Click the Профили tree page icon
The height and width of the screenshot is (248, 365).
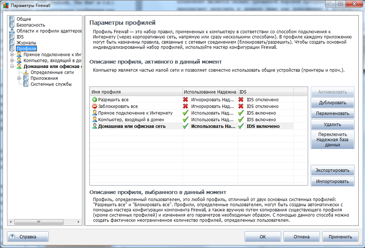tap(12, 48)
